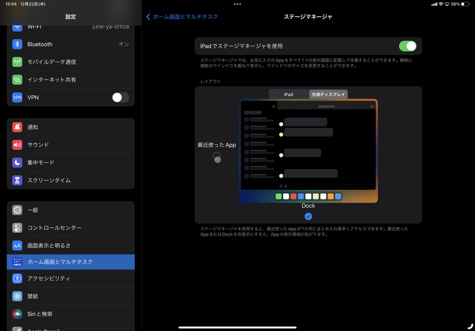Tap the Focus mode moon icon
475x331 pixels.
pos(17,162)
